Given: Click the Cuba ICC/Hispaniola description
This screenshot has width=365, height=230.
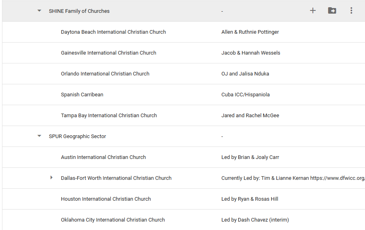Looking at the screenshot, I should (x=245, y=95).
